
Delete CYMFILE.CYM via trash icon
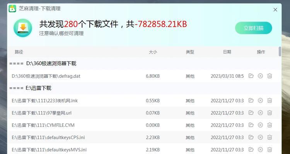[270, 125]
